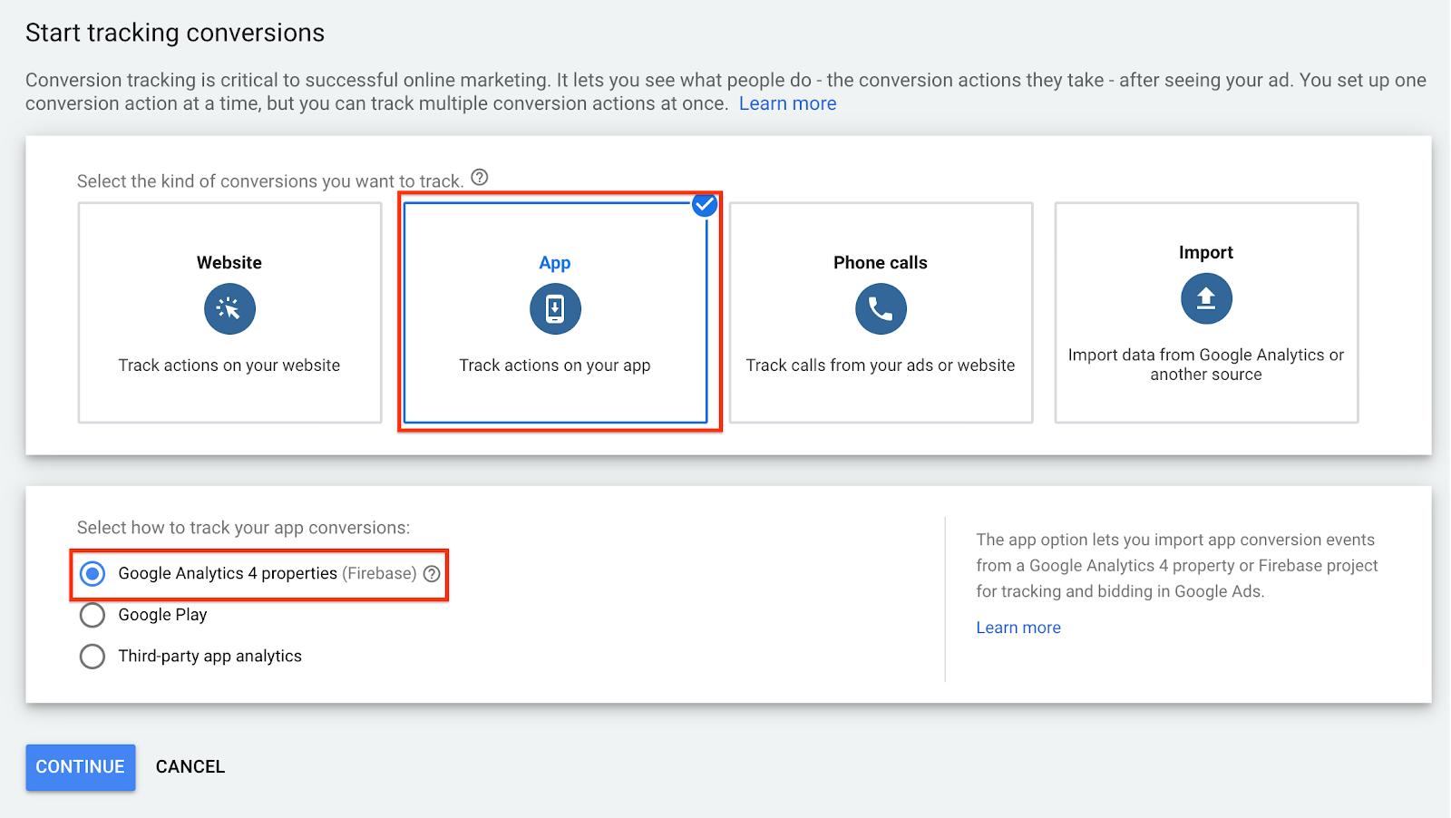Screen dimensions: 1451x818
Task: Click the CANCEL button
Action: (190, 767)
